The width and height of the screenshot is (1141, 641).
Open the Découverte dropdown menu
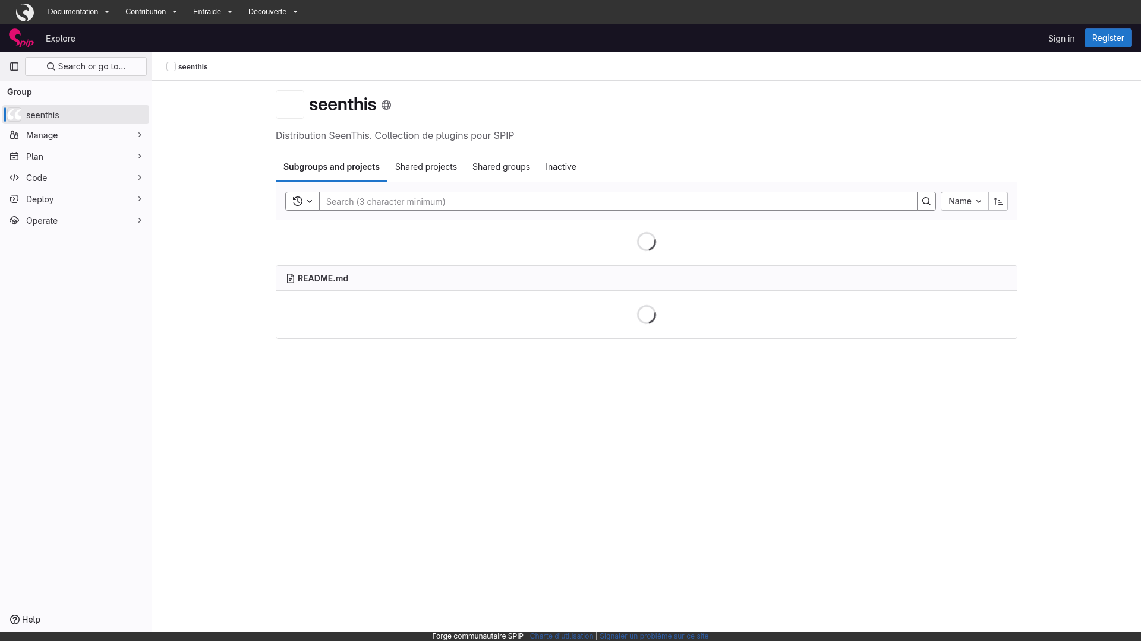click(273, 12)
